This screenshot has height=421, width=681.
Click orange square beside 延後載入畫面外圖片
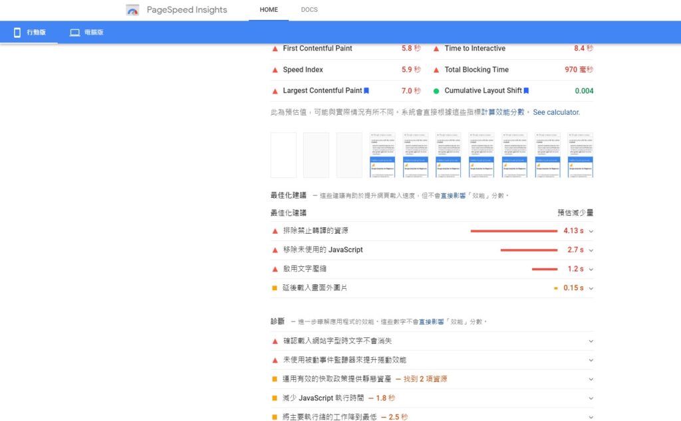click(x=275, y=288)
